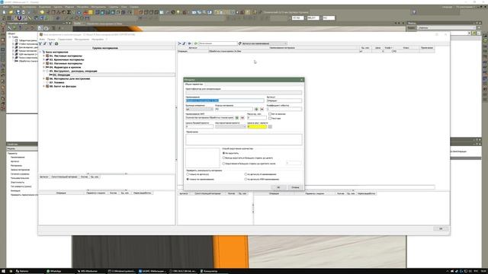Image resolution: width=488 pixels, height=274 pixels.
Task: Open the Правка menu of the materials window
Action: click(51, 40)
